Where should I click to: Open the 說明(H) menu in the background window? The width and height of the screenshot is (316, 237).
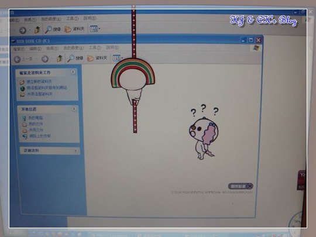tap(90, 18)
